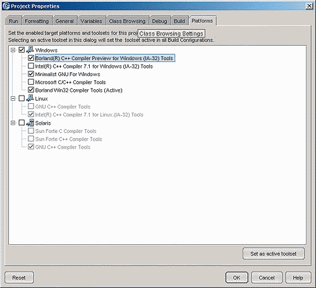316x288 pixels.
Task: Open the Formatting tab
Action: click(x=37, y=21)
